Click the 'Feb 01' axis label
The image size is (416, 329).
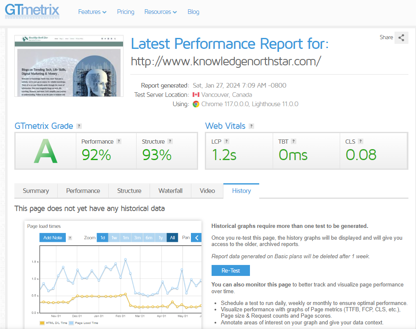121,316
